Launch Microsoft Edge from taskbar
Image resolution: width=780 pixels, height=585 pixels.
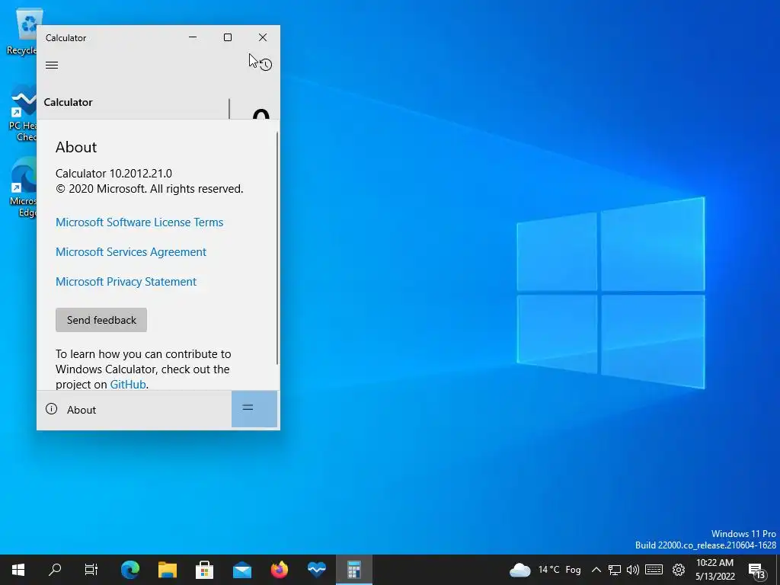pos(130,570)
